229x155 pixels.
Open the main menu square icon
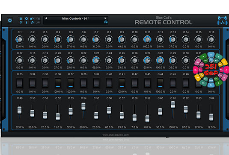pos(21,19)
